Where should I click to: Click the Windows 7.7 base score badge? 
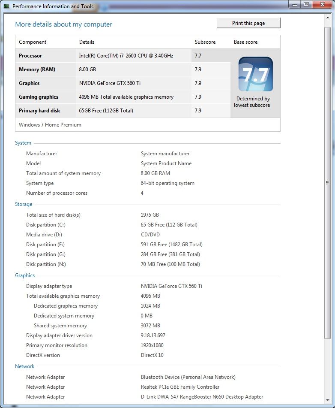pos(255,74)
